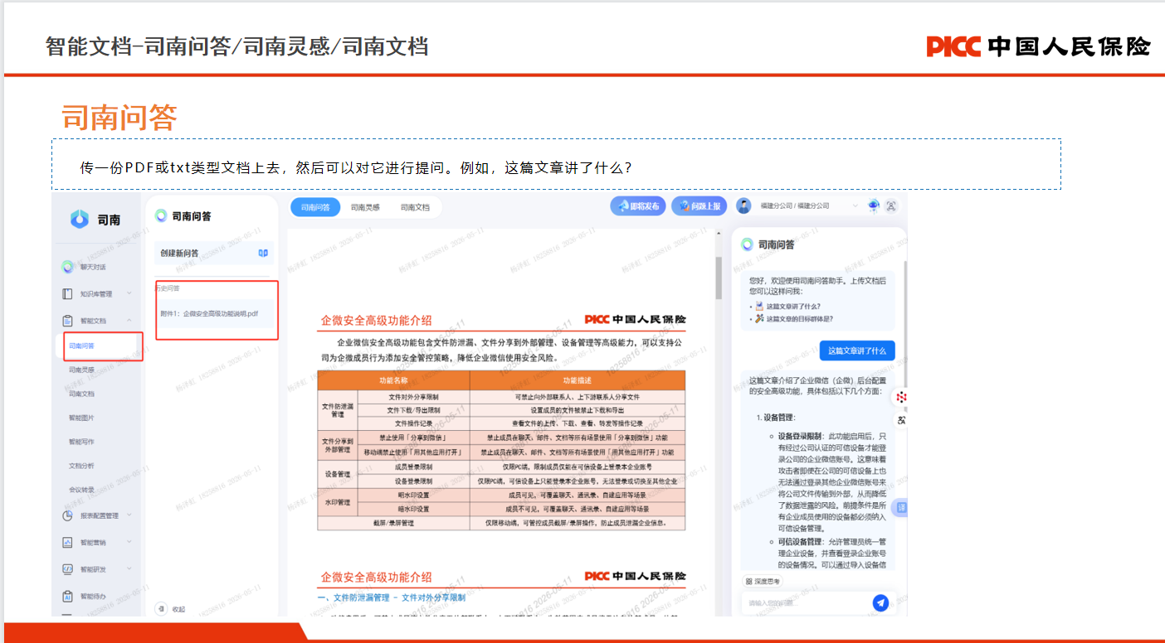Select 司南文档 in the sidebar submenu
1165x643 pixels.
[81, 394]
